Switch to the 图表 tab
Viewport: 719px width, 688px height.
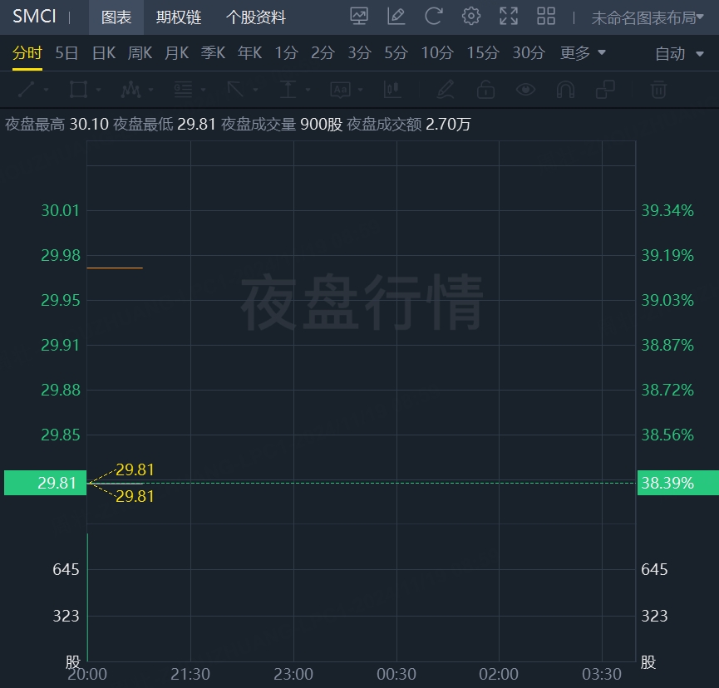116,17
